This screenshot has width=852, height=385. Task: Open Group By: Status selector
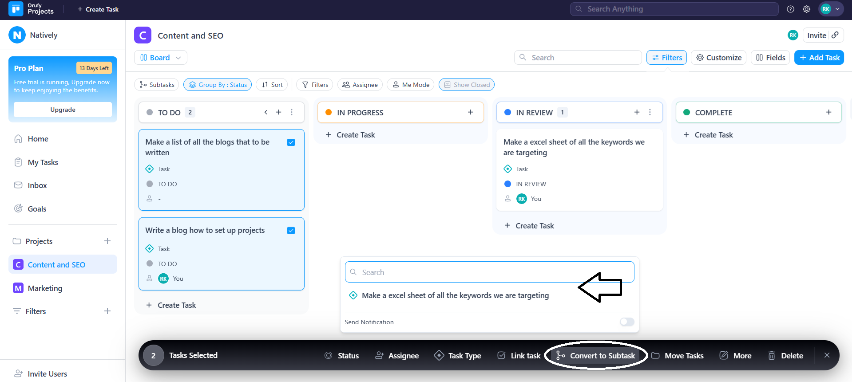[218, 85]
